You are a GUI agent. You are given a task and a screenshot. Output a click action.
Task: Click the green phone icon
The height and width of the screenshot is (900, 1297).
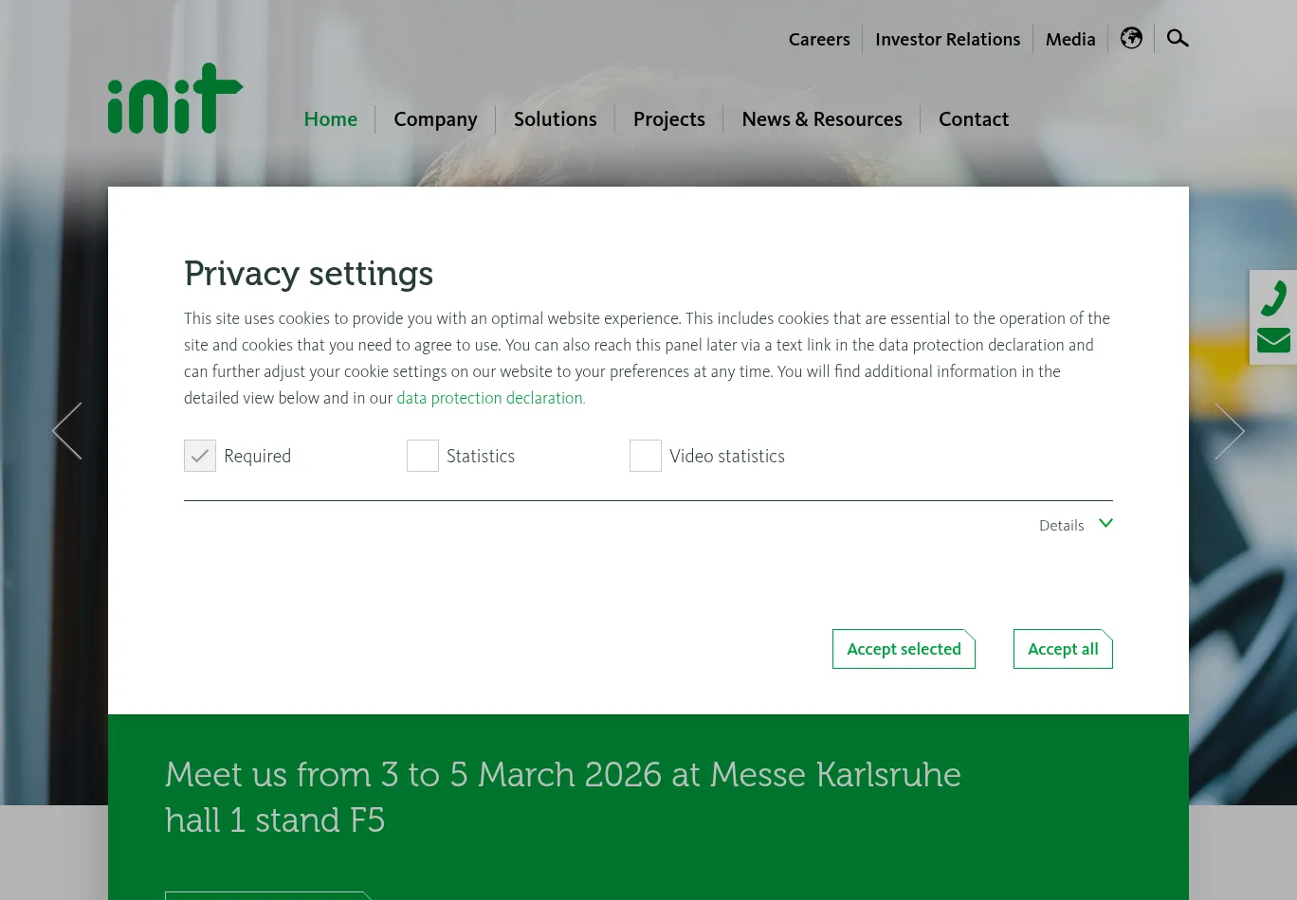point(1273,297)
